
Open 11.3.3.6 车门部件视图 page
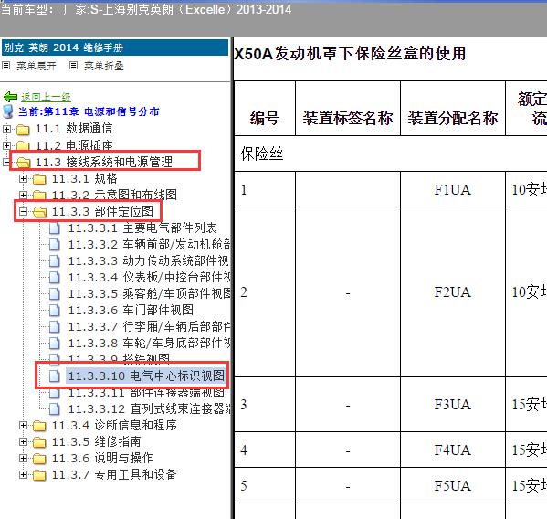131,311
